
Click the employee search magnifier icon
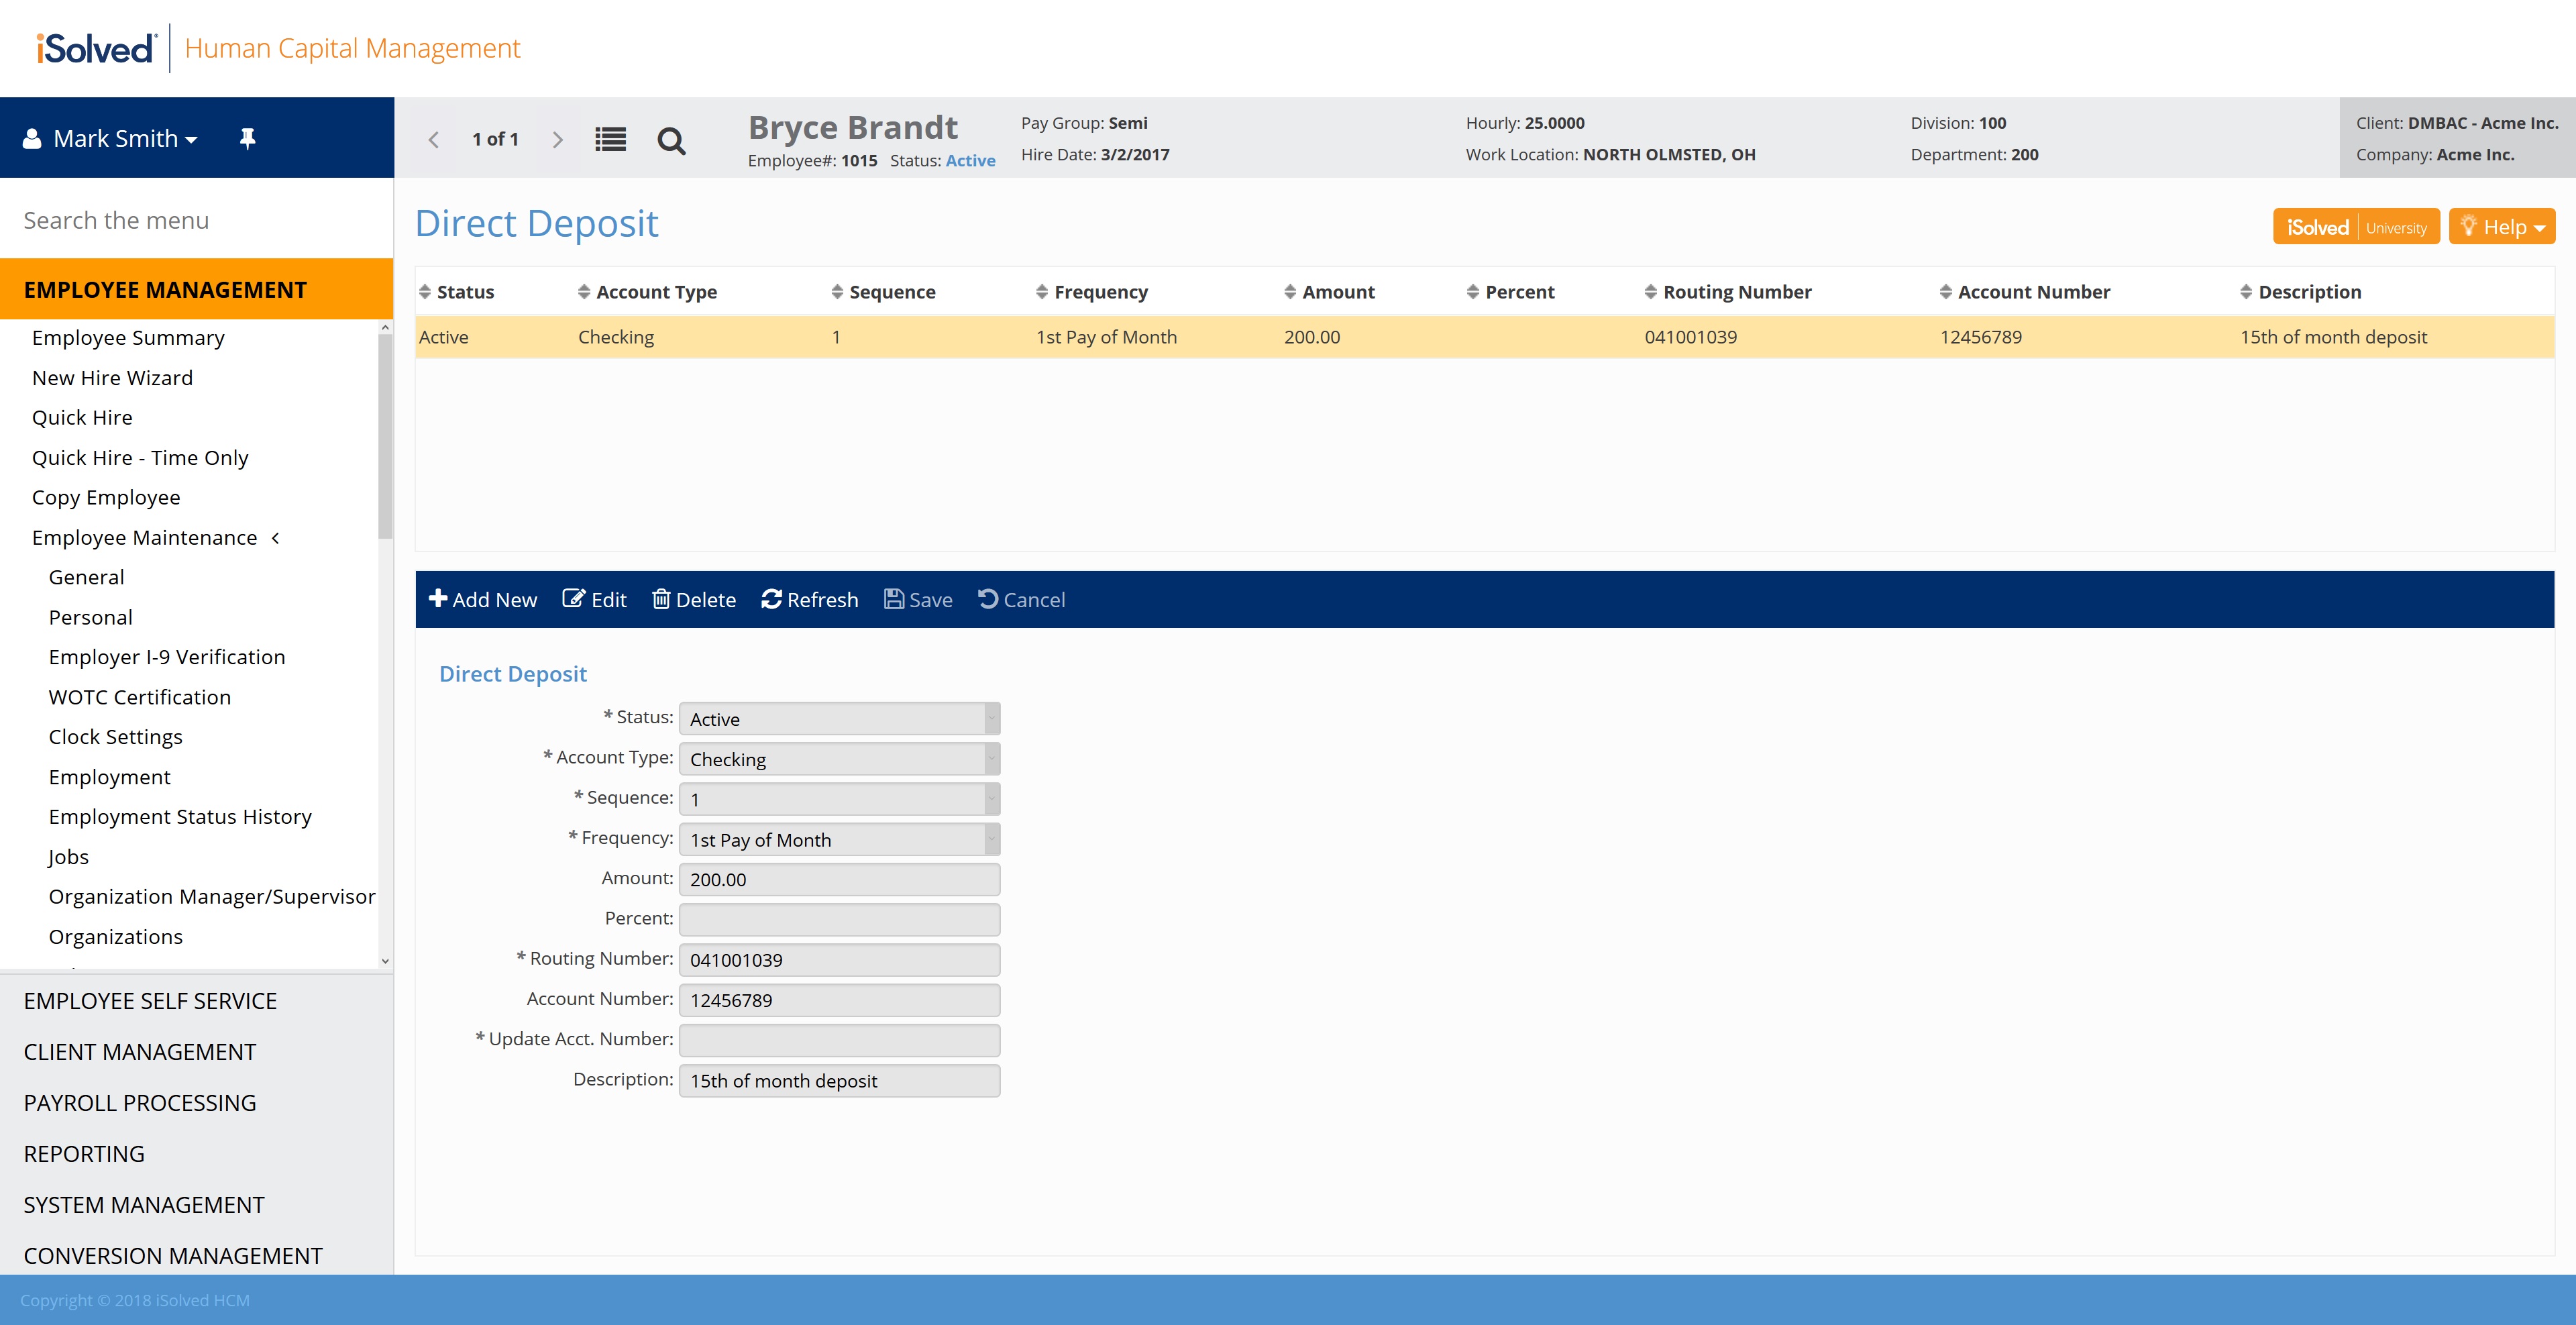pos(671,141)
